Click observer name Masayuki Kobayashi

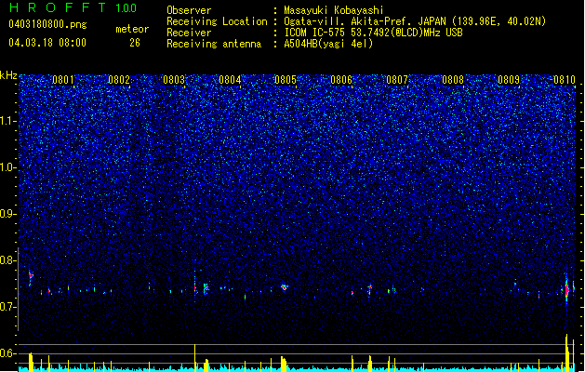[334, 10]
